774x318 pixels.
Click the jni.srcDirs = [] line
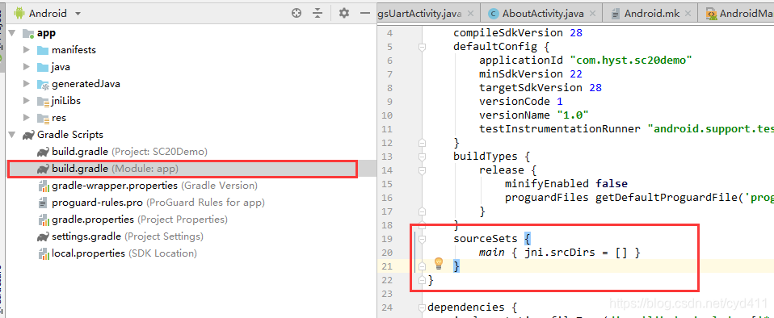(x=560, y=253)
